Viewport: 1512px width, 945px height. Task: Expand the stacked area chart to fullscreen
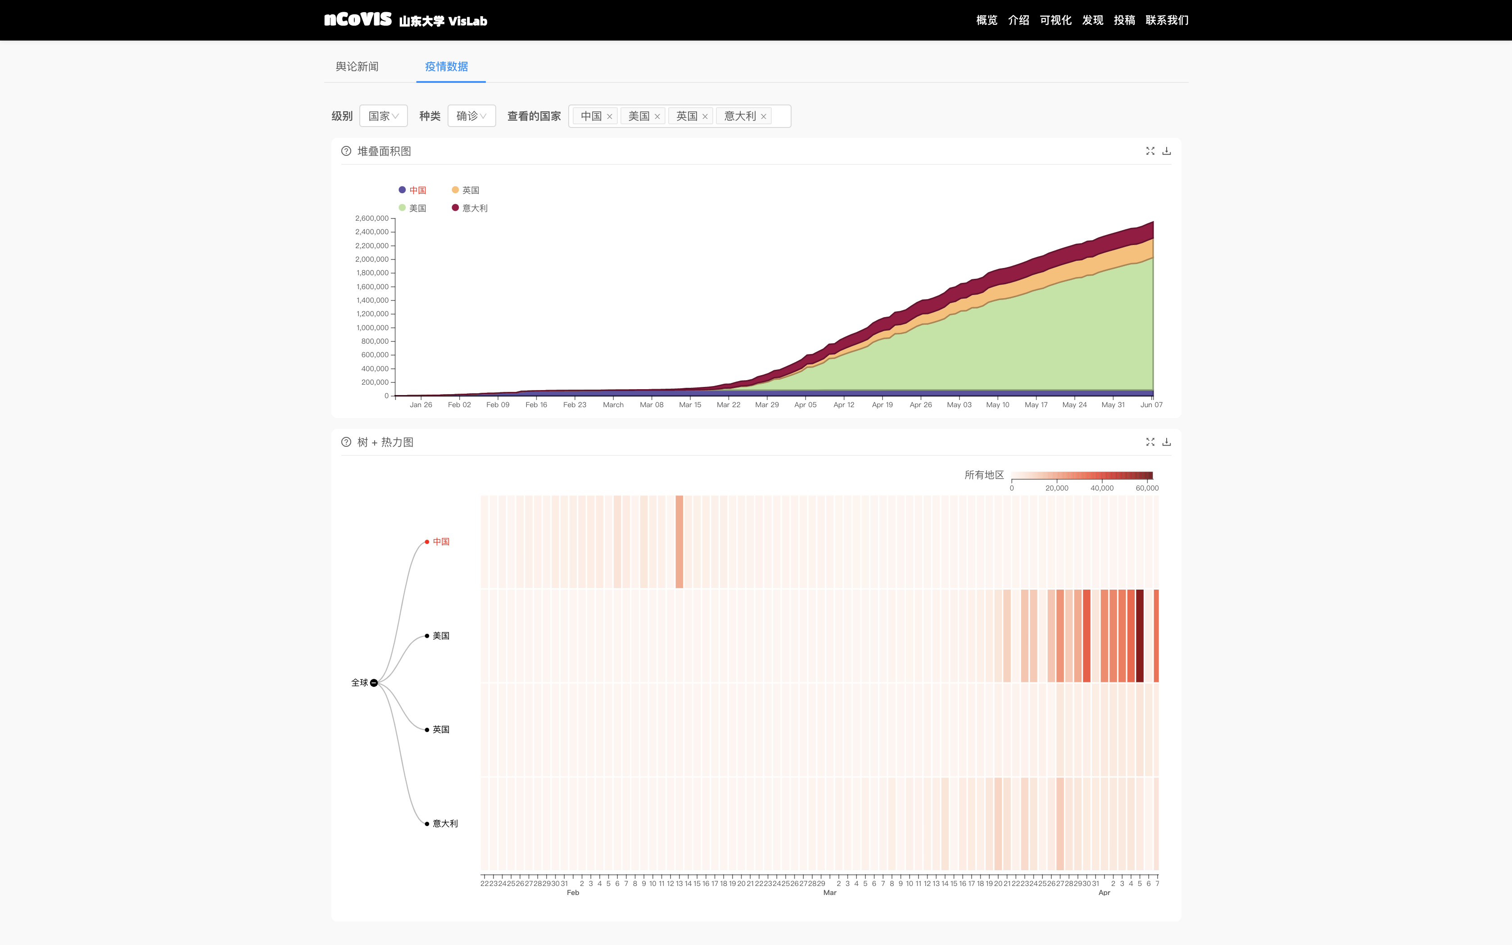coord(1150,150)
